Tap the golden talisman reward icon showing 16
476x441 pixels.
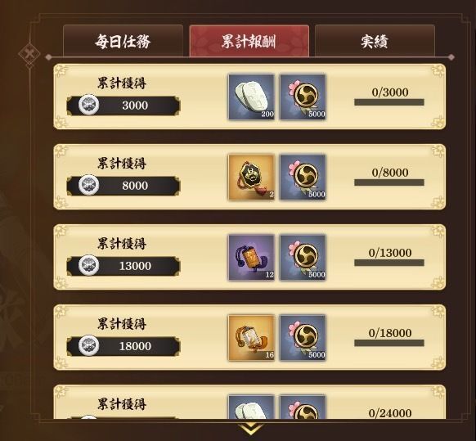[251, 338]
